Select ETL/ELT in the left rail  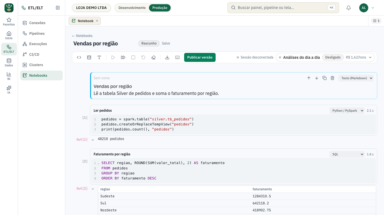9,49
